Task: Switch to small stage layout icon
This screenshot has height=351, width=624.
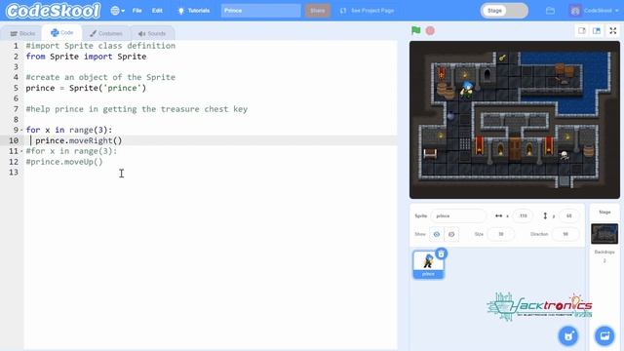Action: [x=582, y=30]
